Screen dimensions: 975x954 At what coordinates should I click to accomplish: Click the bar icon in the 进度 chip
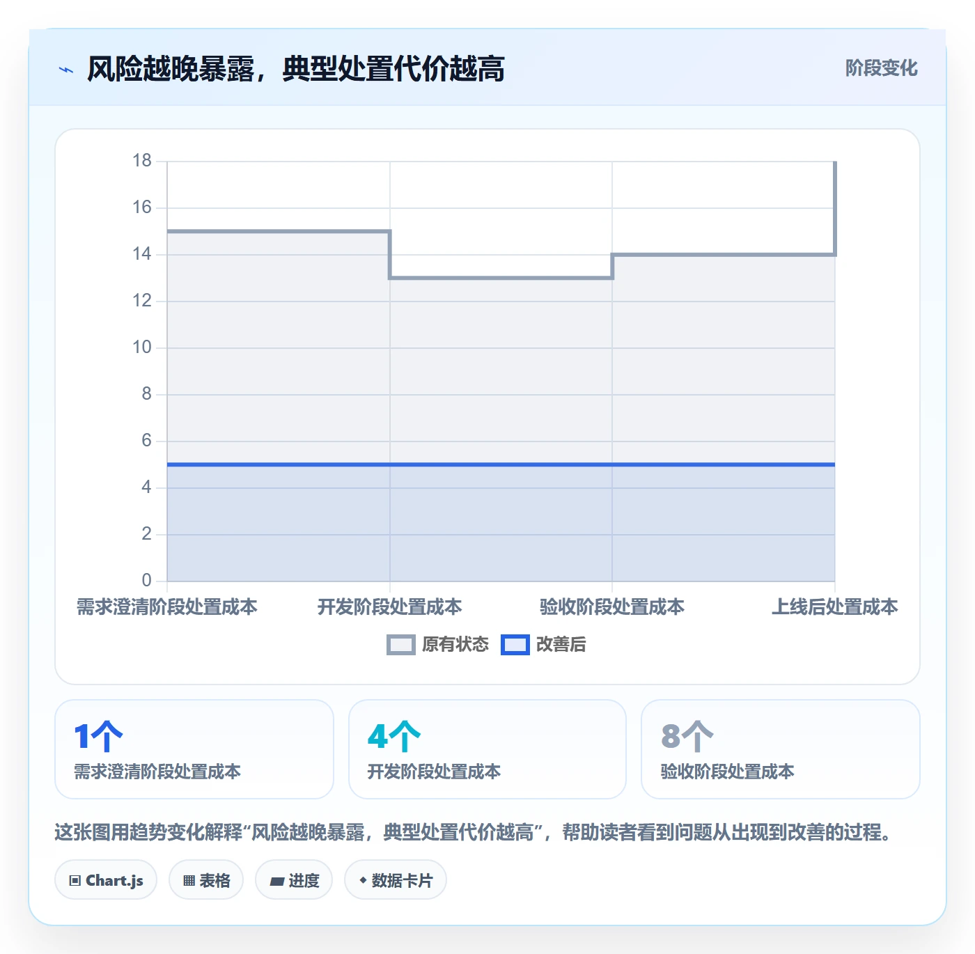click(x=276, y=882)
